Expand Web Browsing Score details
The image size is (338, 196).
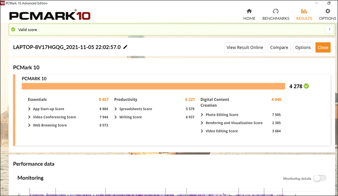29,125
